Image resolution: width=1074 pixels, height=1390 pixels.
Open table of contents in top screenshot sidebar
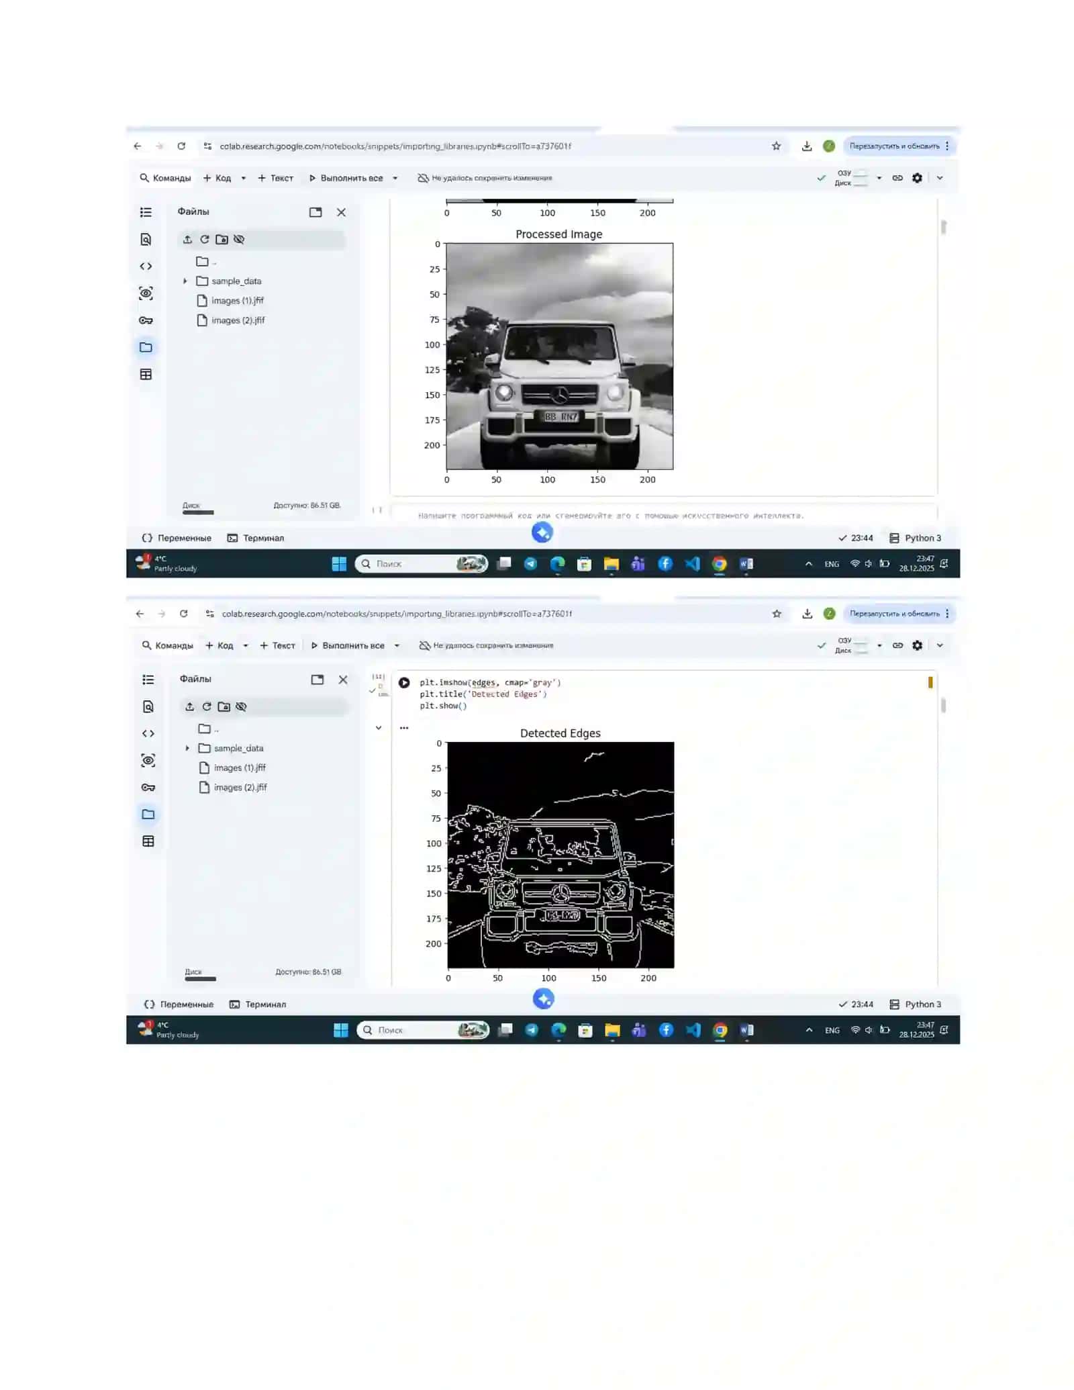[146, 212]
